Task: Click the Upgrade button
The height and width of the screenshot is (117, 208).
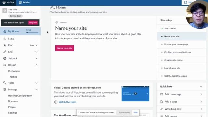Action: coord(33,22)
